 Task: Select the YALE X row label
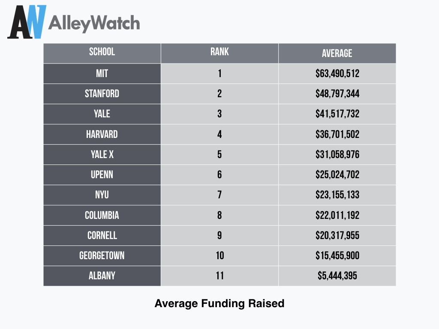pyautogui.click(x=102, y=155)
